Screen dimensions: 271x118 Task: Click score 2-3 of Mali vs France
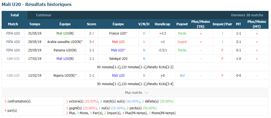(x=92, y=33)
